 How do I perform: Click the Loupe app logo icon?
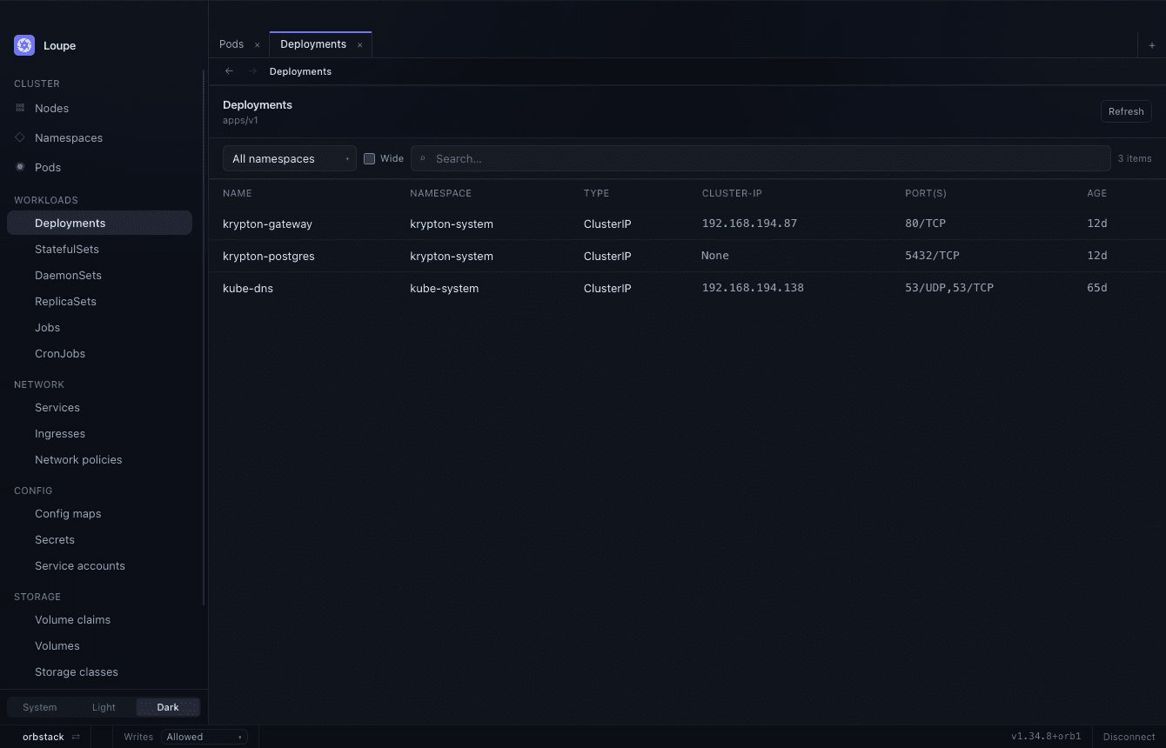click(24, 45)
